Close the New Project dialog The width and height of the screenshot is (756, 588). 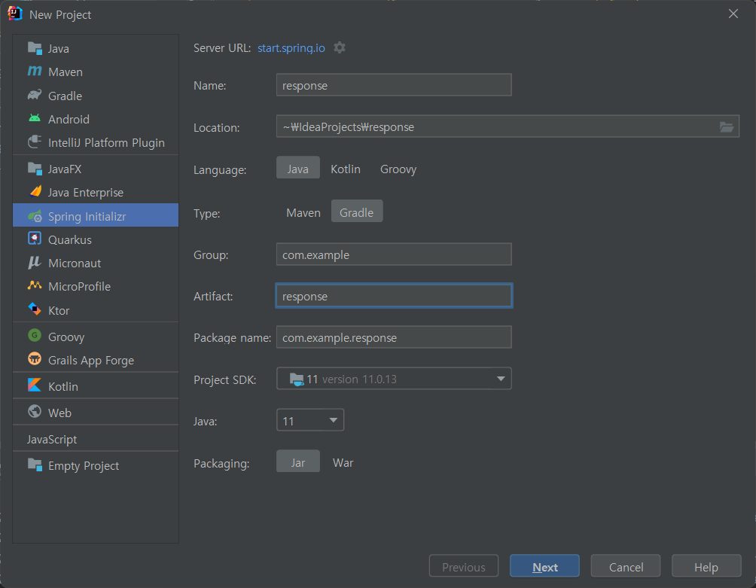pyautogui.click(x=733, y=14)
